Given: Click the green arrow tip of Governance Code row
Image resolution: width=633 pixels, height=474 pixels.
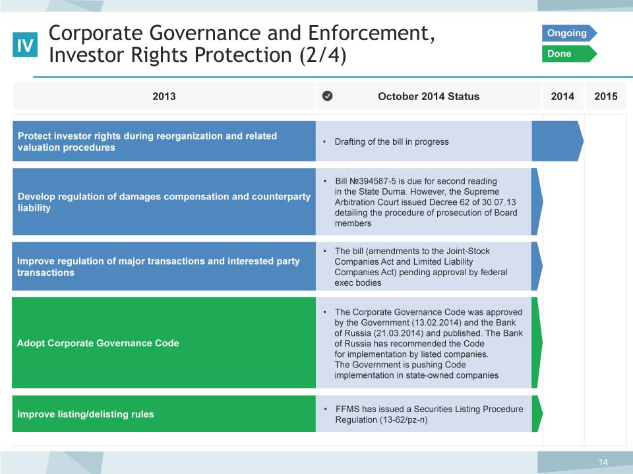Looking at the screenshot, I should point(537,342).
